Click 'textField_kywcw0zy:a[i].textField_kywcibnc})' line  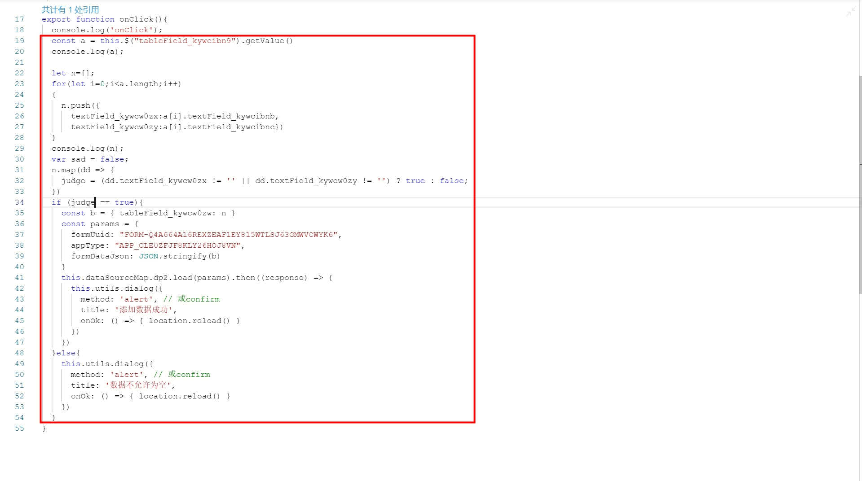point(177,127)
